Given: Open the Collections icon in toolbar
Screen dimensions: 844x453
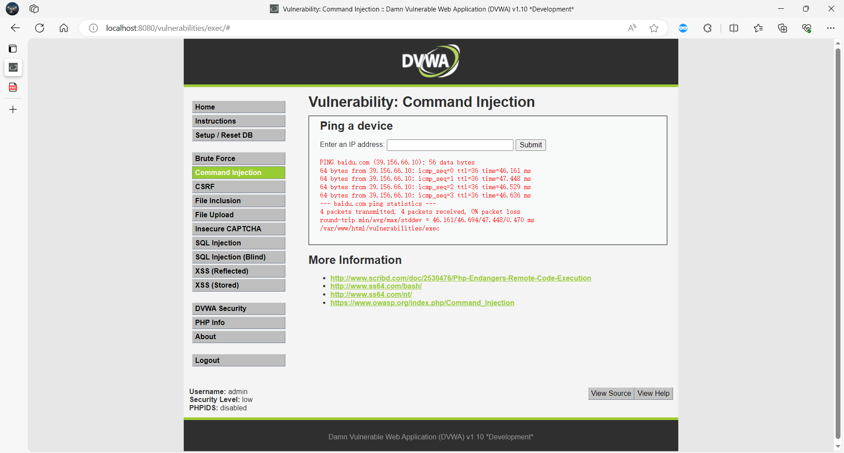Looking at the screenshot, I should (x=782, y=28).
